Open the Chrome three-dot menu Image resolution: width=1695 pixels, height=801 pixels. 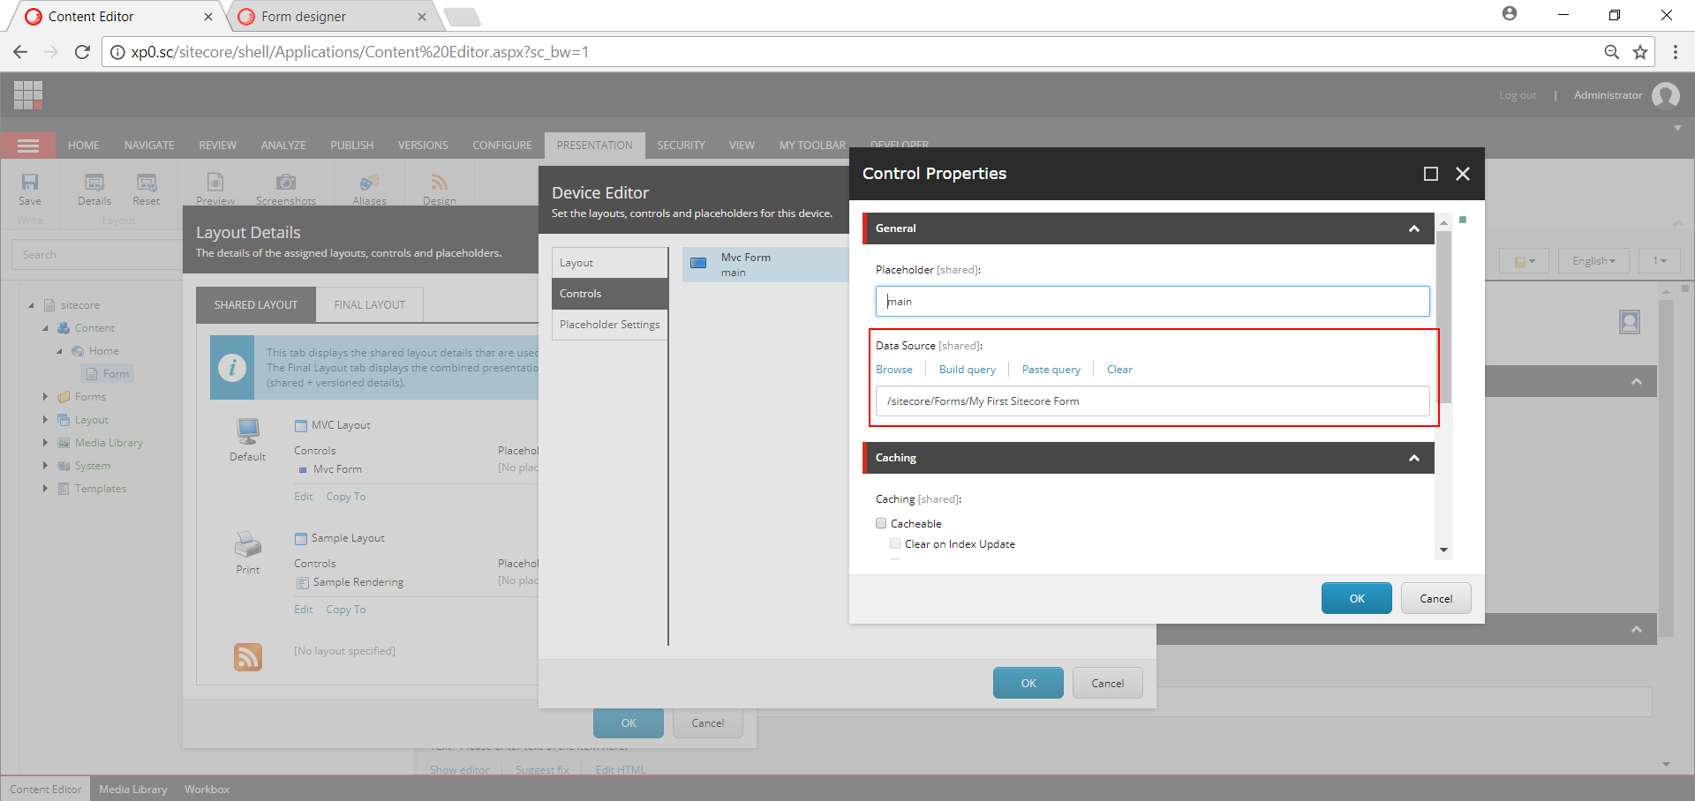(1676, 52)
